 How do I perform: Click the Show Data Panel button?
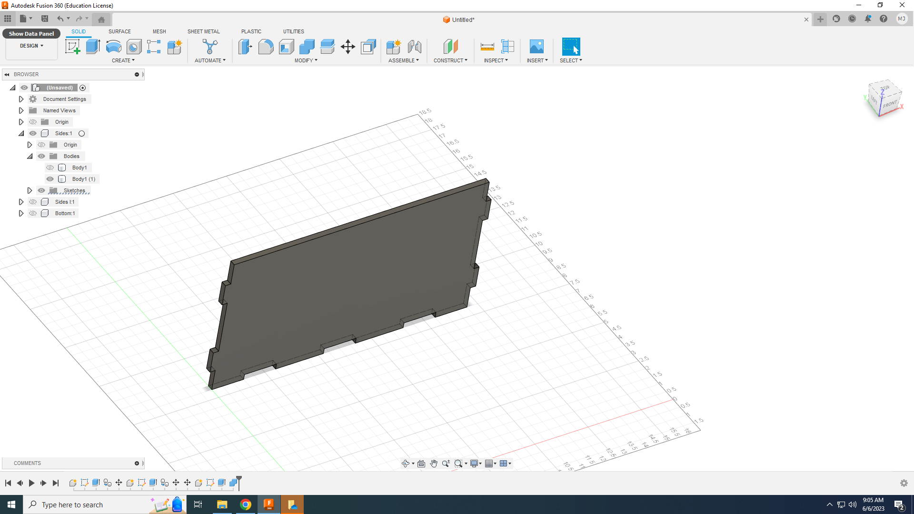(x=31, y=34)
